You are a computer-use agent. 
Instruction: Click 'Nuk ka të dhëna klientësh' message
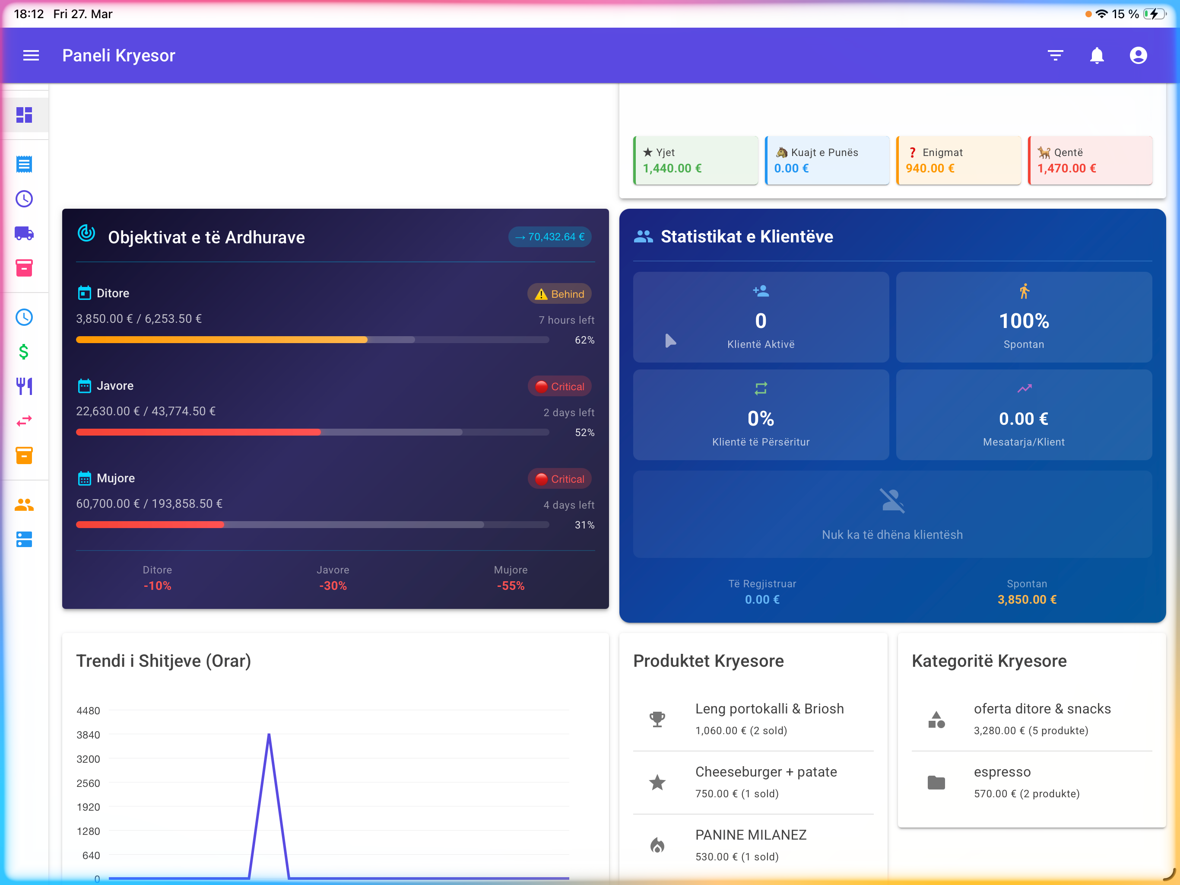point(892,535)
